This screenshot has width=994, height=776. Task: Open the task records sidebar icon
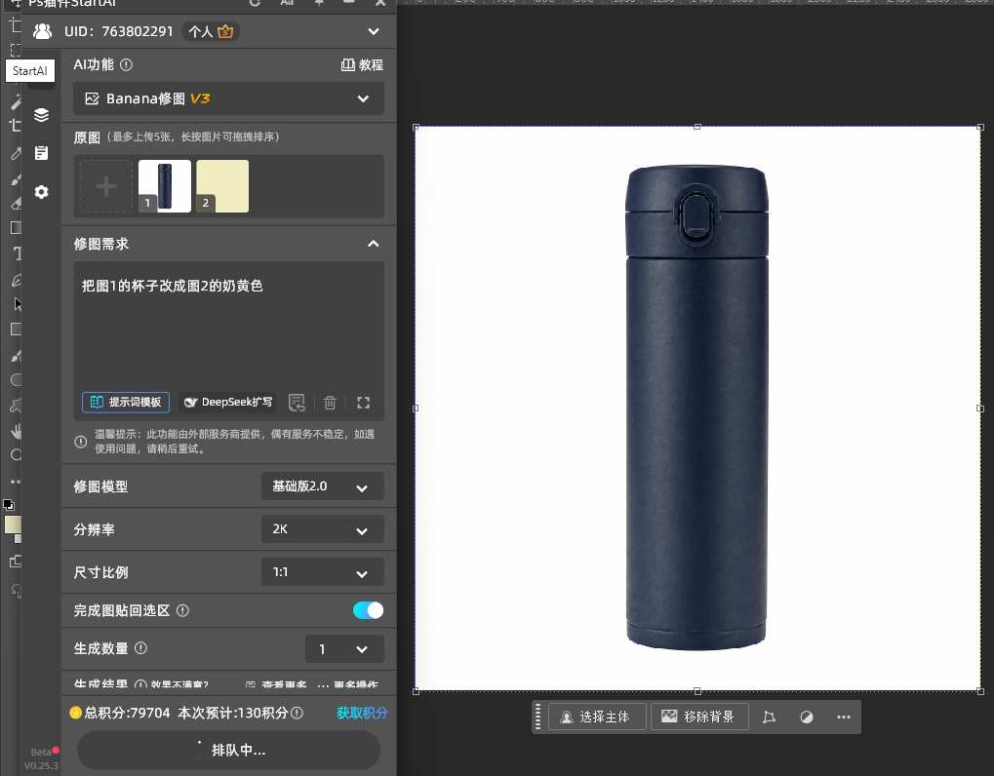(x=41, y=153)
